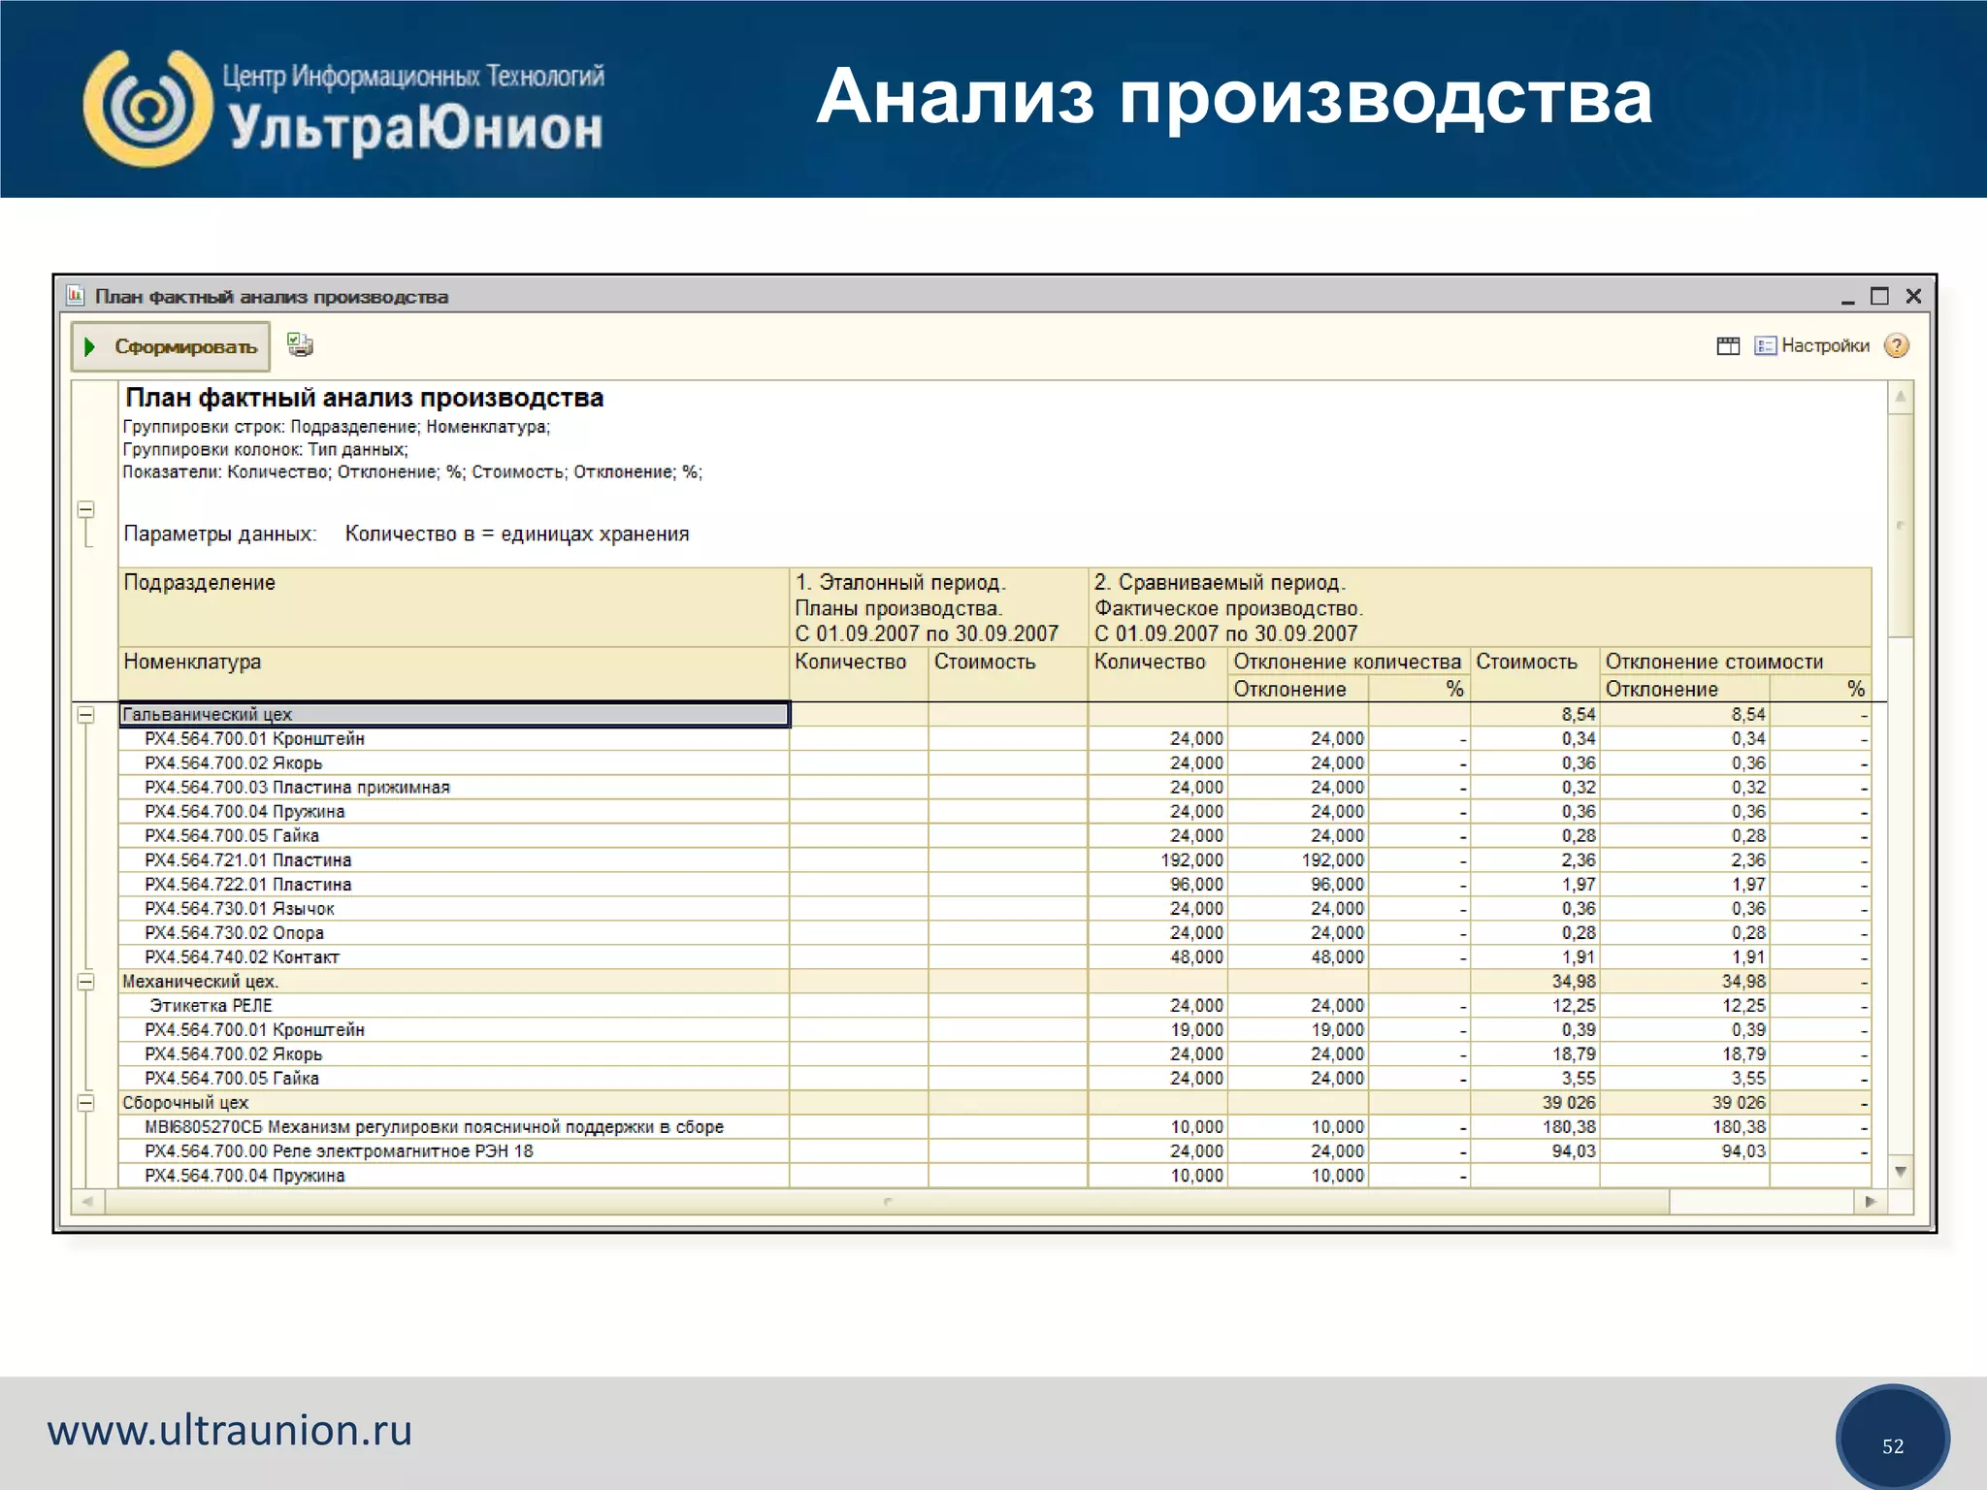Select row РХ4.564.700.00 Реле электромагнитное РЭН 18
This screenshot has width=1987, height=1490.
tap(454, 1151)
